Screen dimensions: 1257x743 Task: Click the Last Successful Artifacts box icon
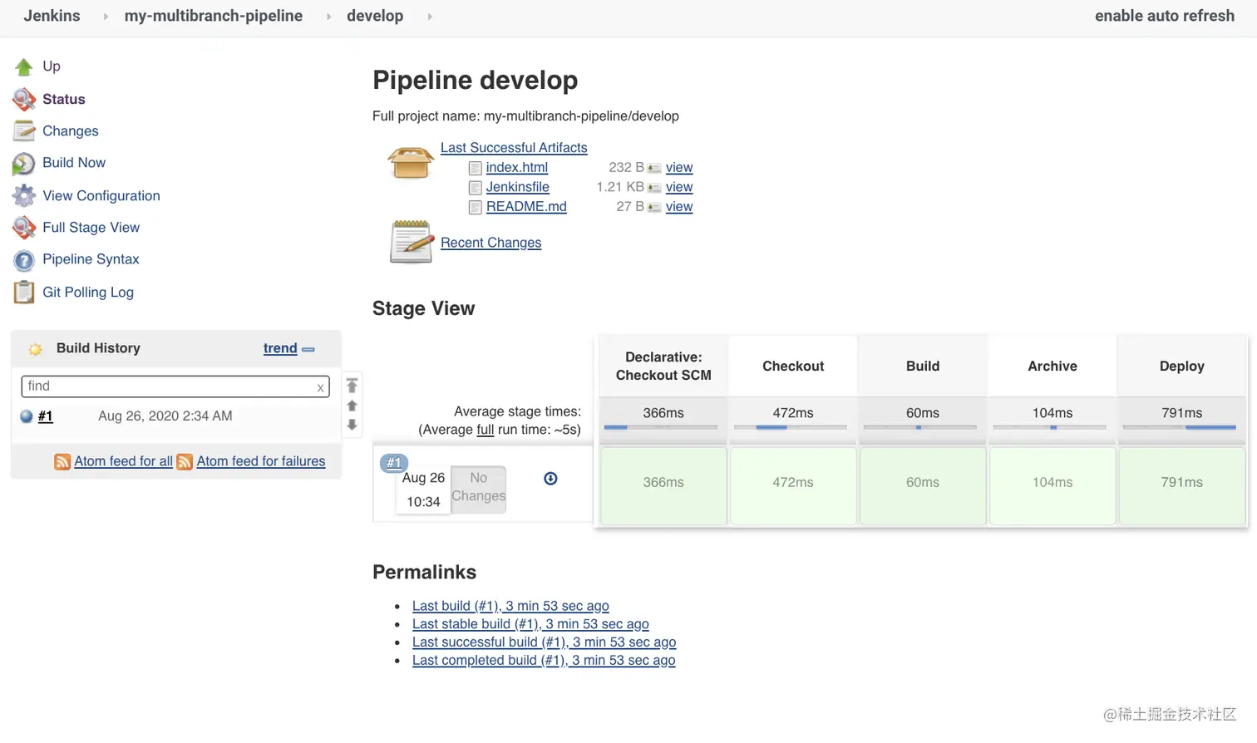pyautogui.click(x=411, y=163)
